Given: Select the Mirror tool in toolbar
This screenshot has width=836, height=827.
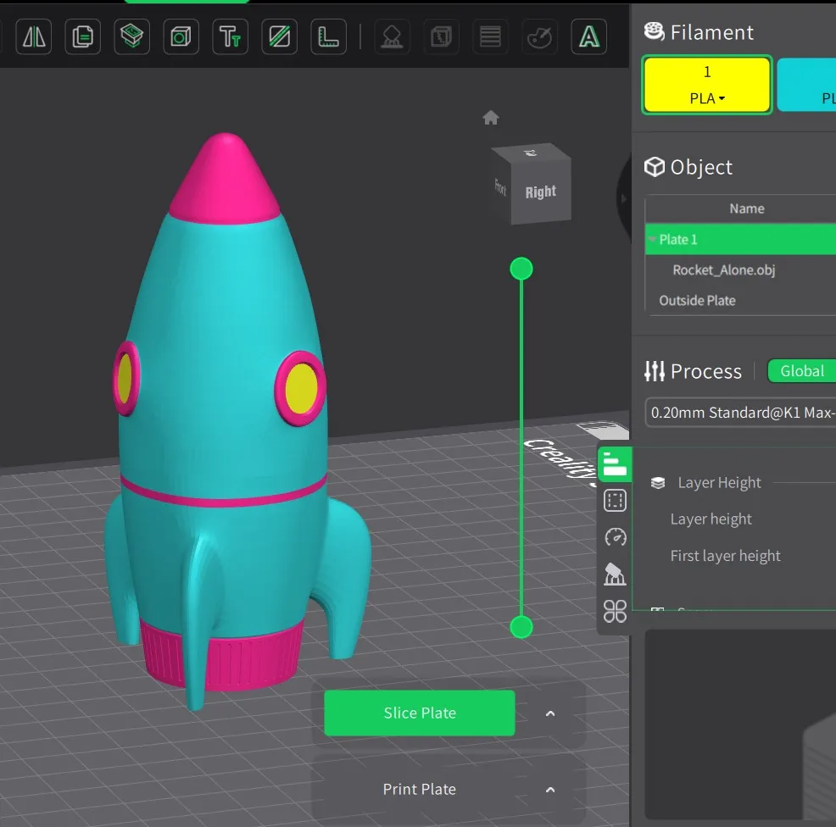Looking at the screenshot, I should [x=35, y=37].
